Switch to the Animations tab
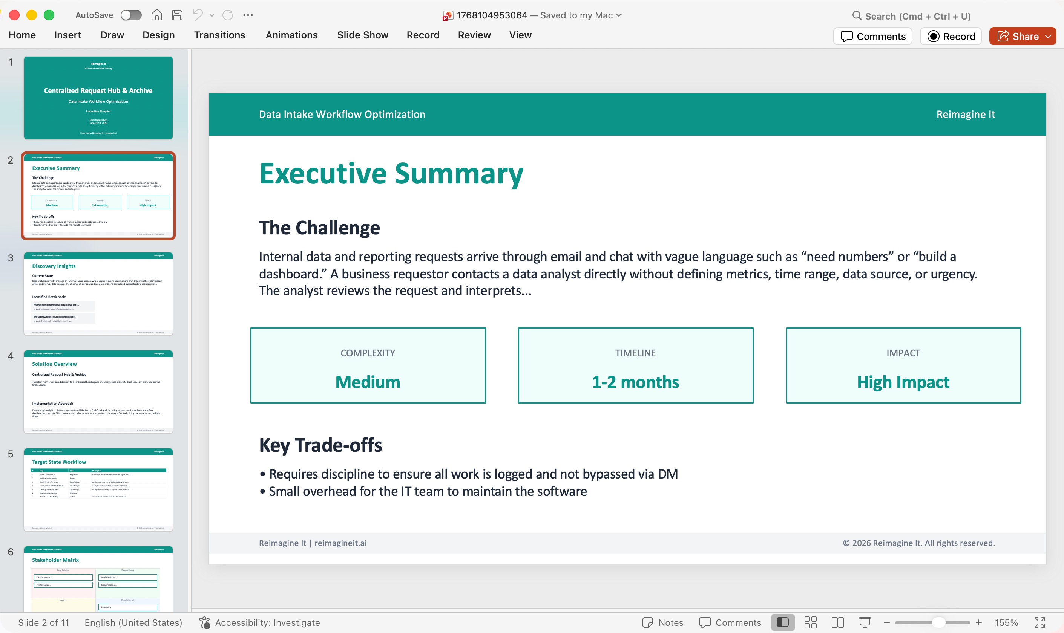This screenshot has height=633, width=1064. point(291,35)
